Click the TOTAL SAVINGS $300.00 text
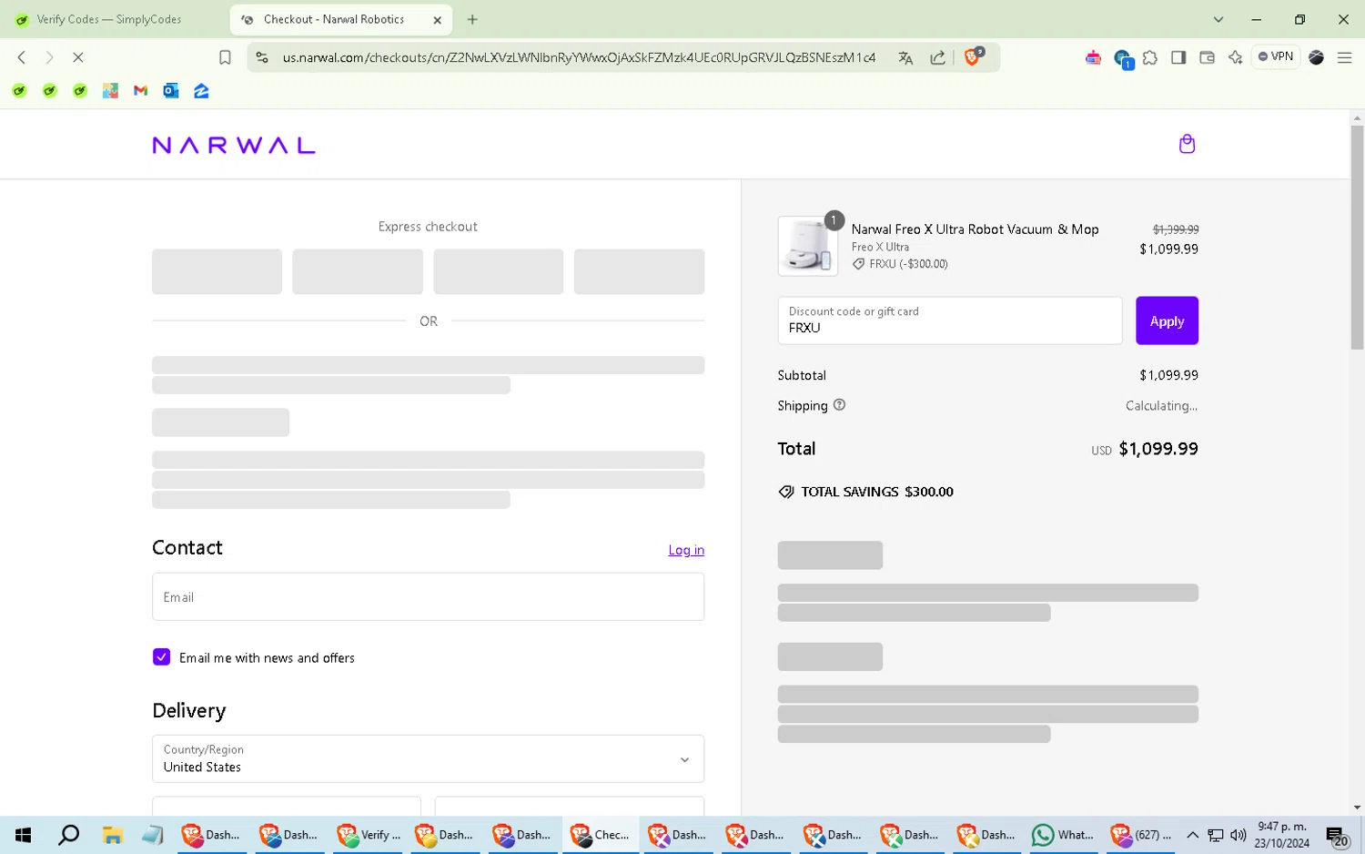The height and width of the screenshot is (854, 1365). (x=877, y=492)
